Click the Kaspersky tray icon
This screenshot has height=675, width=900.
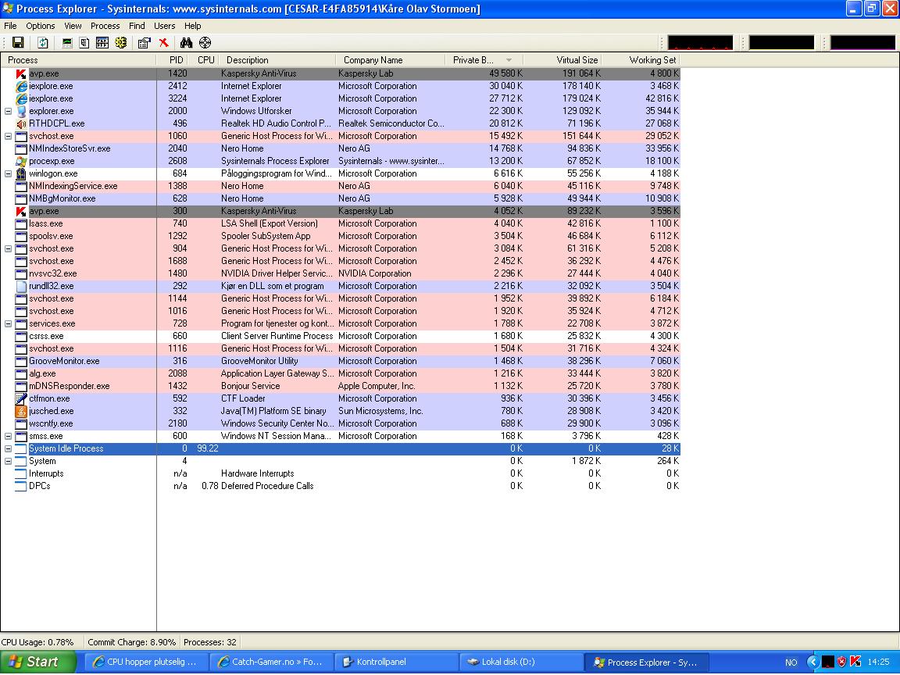click(x=855, y=662)
